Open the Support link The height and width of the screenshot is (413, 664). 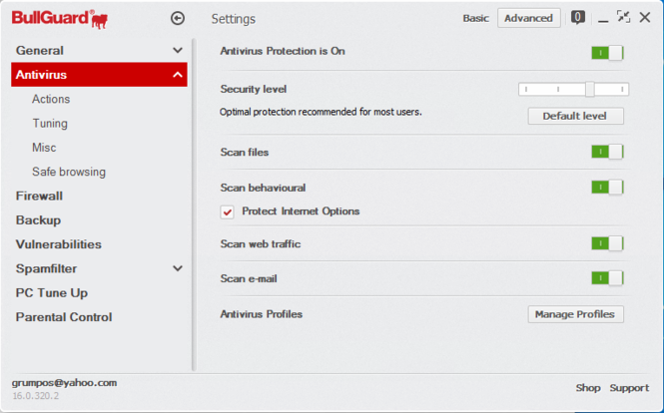(629, 388)
